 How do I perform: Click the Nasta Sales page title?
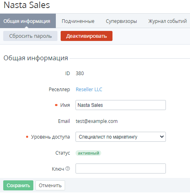[27, 5]
